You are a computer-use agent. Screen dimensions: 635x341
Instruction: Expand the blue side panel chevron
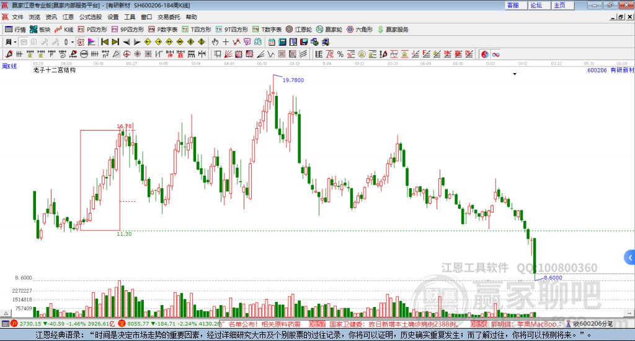630,258
